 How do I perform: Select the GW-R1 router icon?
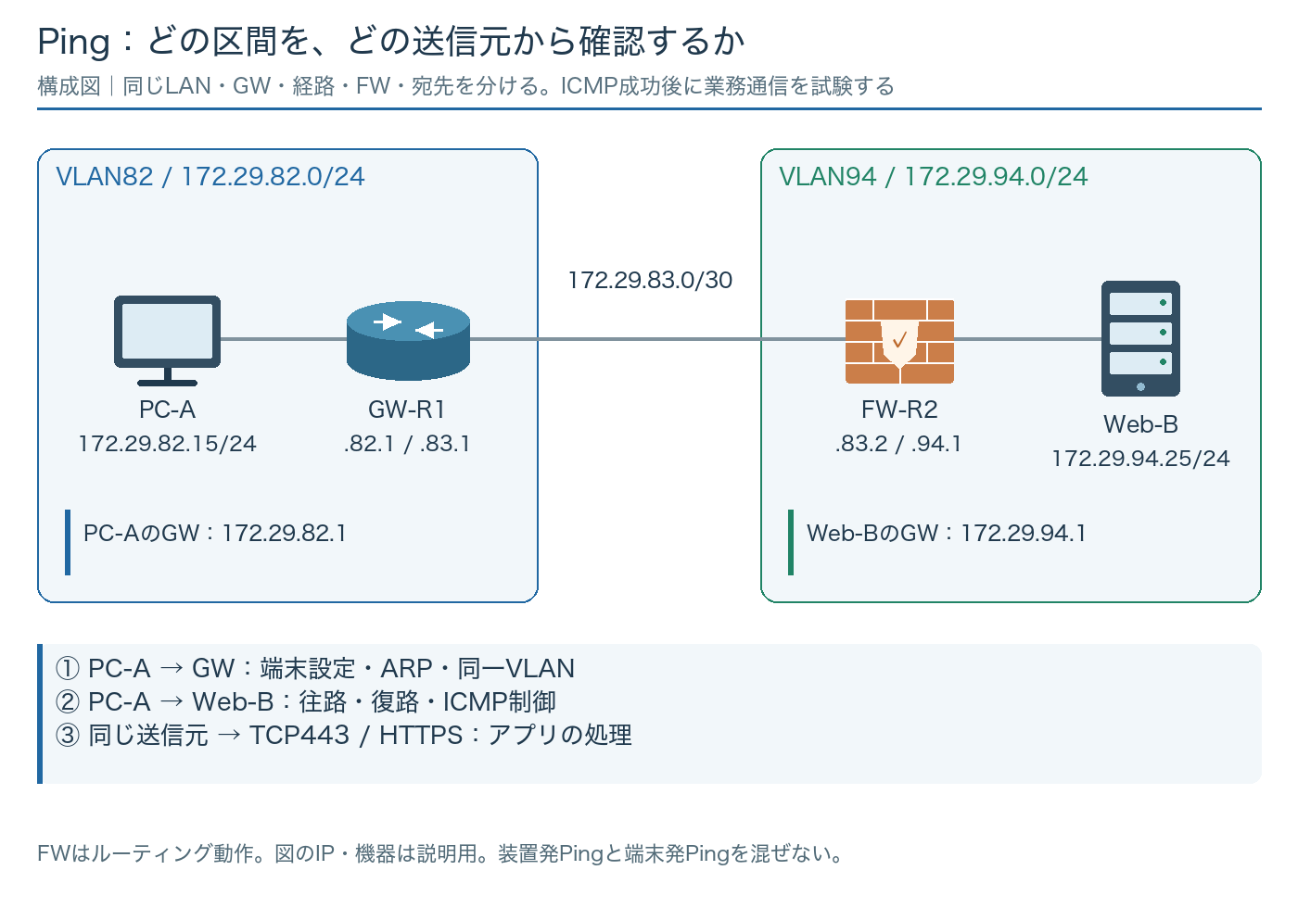[x=408, y=340]
